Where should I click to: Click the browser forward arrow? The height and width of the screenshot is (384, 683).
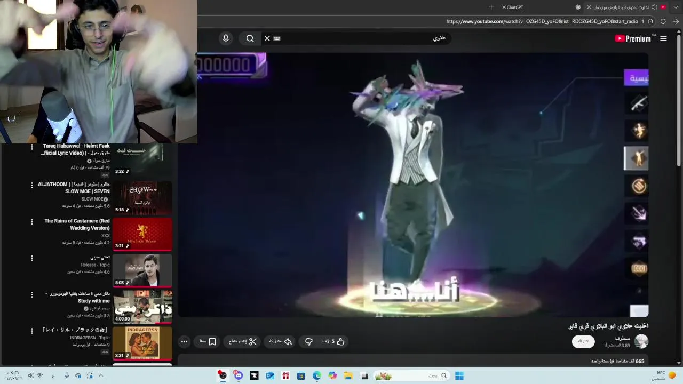pos(676,21)
